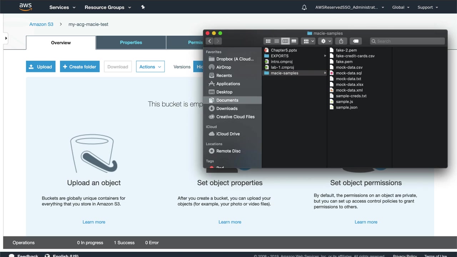
Task: Switch Finder to list view
Action: pos(277,41)
